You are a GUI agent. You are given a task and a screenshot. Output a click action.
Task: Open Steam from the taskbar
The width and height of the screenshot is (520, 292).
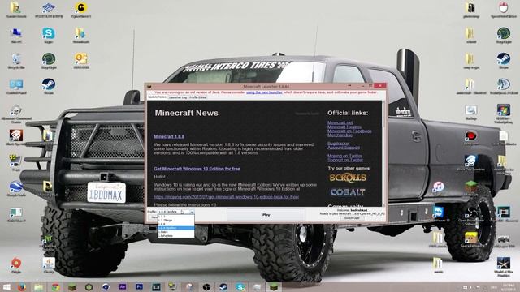[x=223, y=287]
